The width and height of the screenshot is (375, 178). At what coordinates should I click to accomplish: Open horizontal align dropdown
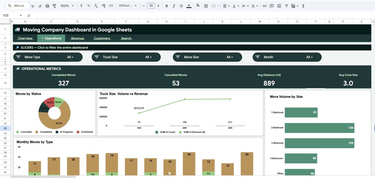click(226, 6)
